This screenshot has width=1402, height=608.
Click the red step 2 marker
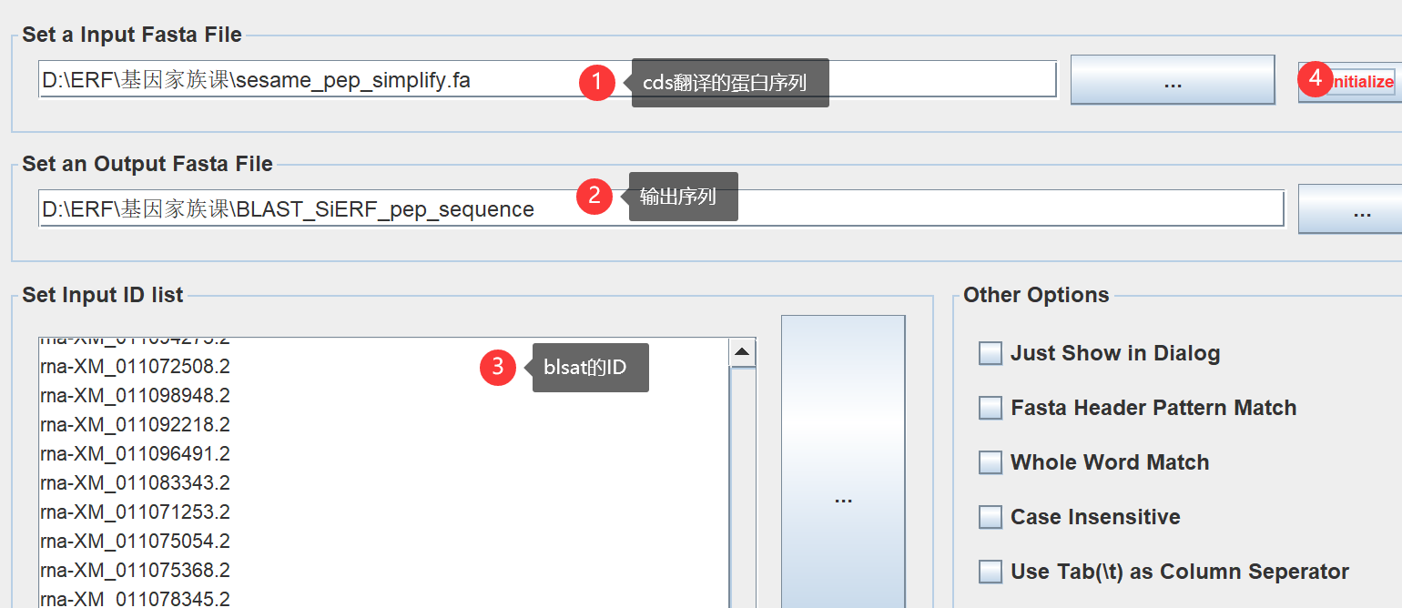click(594, 195)
